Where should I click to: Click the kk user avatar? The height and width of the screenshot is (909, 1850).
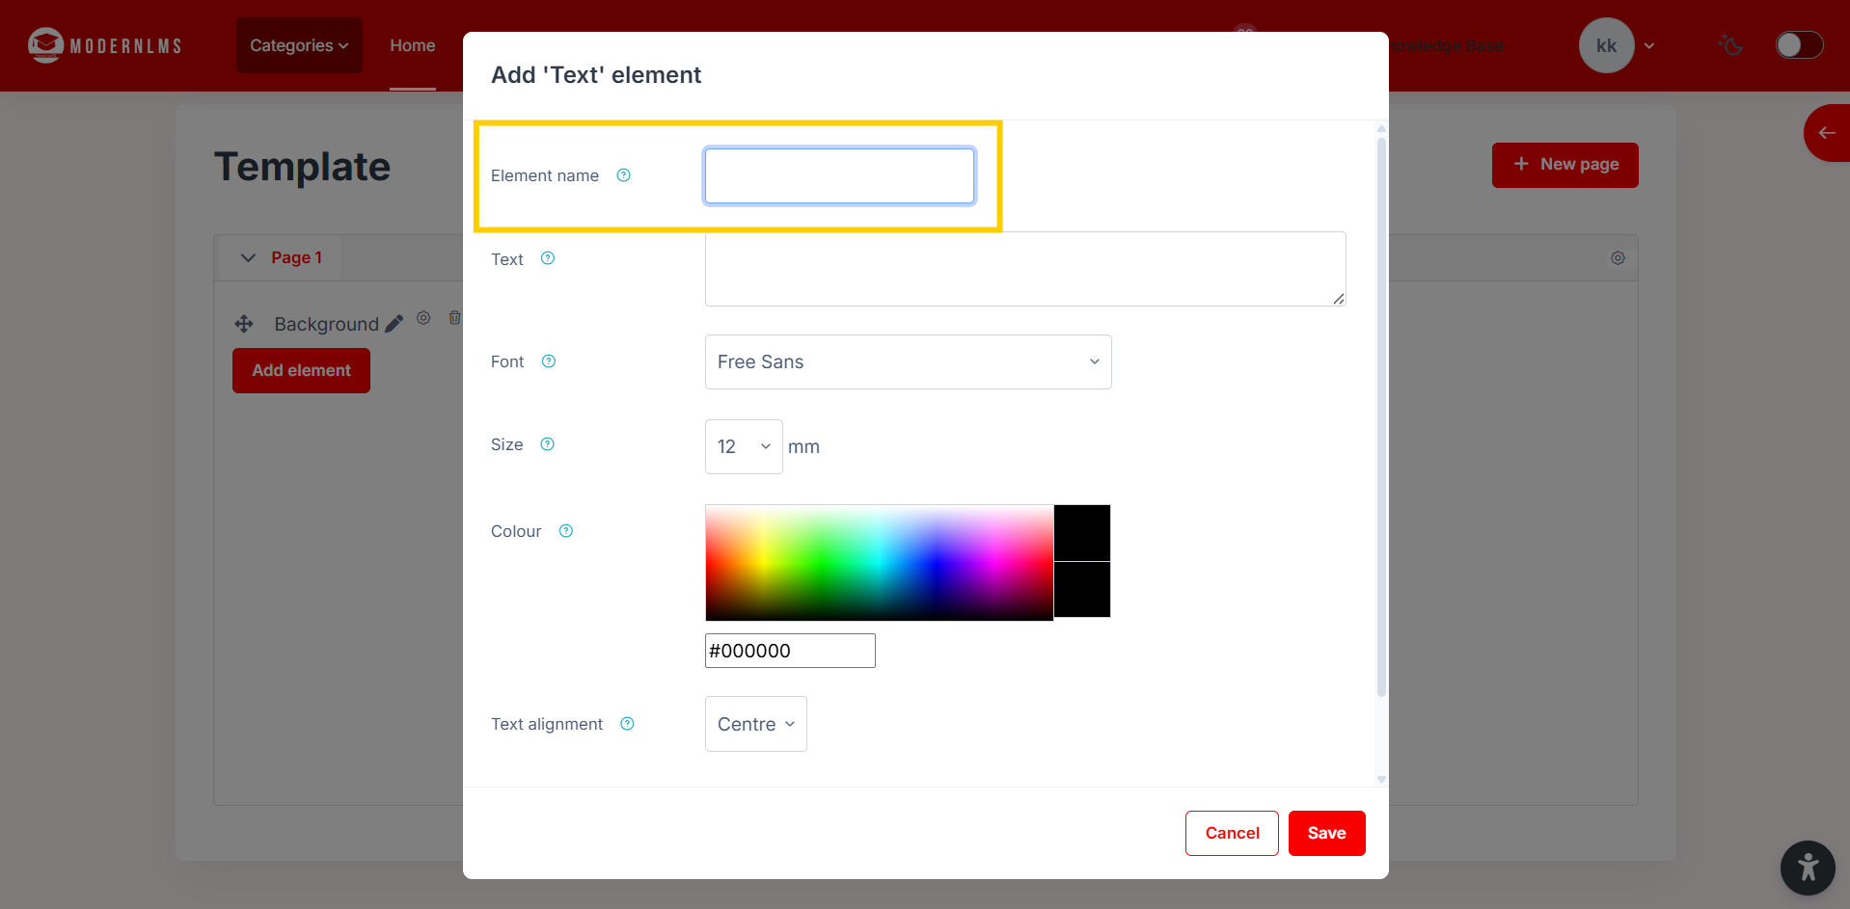click(1606, 45)
